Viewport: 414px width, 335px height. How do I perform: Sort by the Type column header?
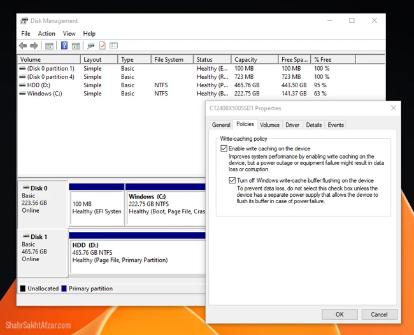[134, 60]
